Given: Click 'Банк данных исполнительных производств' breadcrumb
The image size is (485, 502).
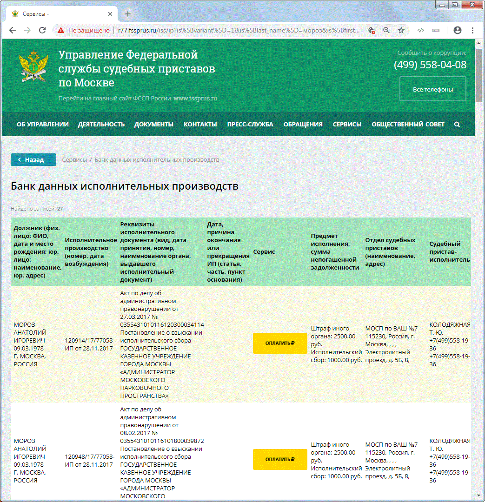Looking at the screenshot, I should point(157,160).
